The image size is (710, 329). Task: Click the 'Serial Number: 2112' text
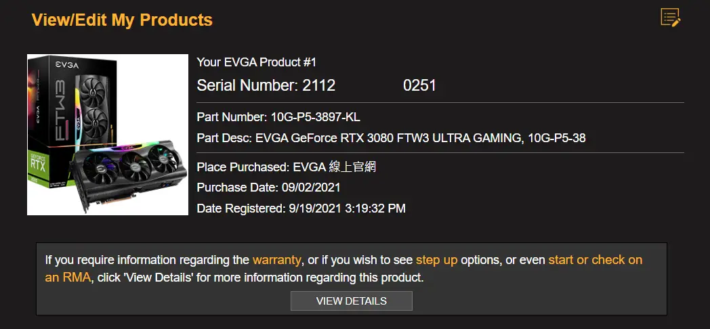click(x=266, y=85)
